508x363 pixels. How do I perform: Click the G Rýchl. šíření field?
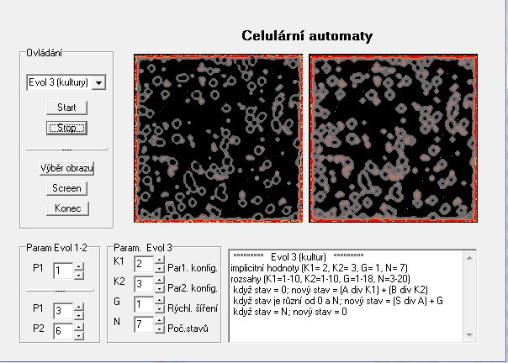142,302
